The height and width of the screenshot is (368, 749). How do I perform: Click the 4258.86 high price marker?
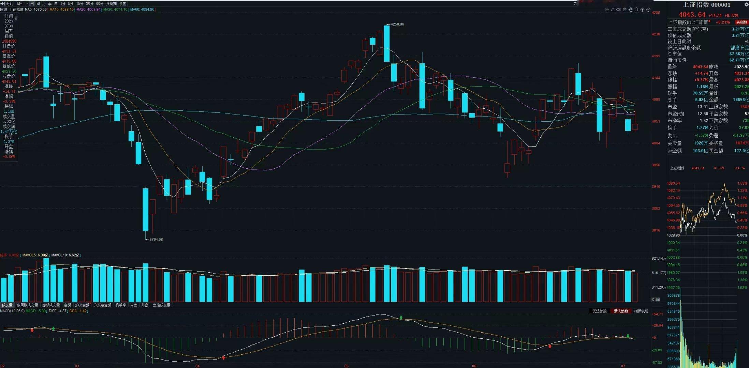click(397, 24)
